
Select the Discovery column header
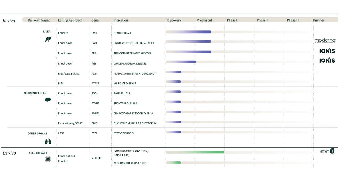click(174, 20)
